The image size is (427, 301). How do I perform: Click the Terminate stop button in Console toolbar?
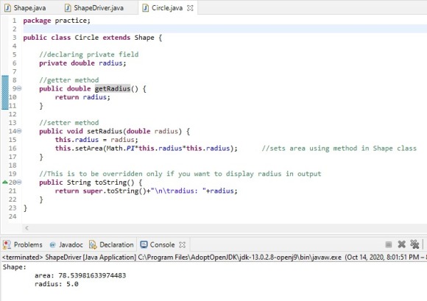click(x=389, y=244)
